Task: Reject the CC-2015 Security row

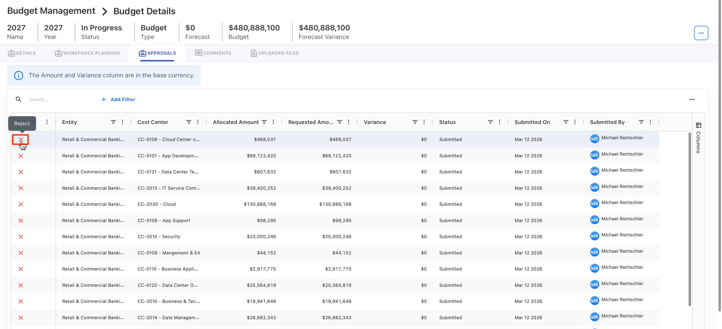Action: point(20,237)
